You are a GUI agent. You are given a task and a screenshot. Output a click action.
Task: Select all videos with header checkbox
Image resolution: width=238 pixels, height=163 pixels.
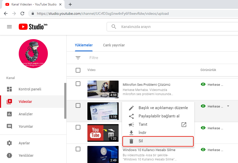[78, 70]
